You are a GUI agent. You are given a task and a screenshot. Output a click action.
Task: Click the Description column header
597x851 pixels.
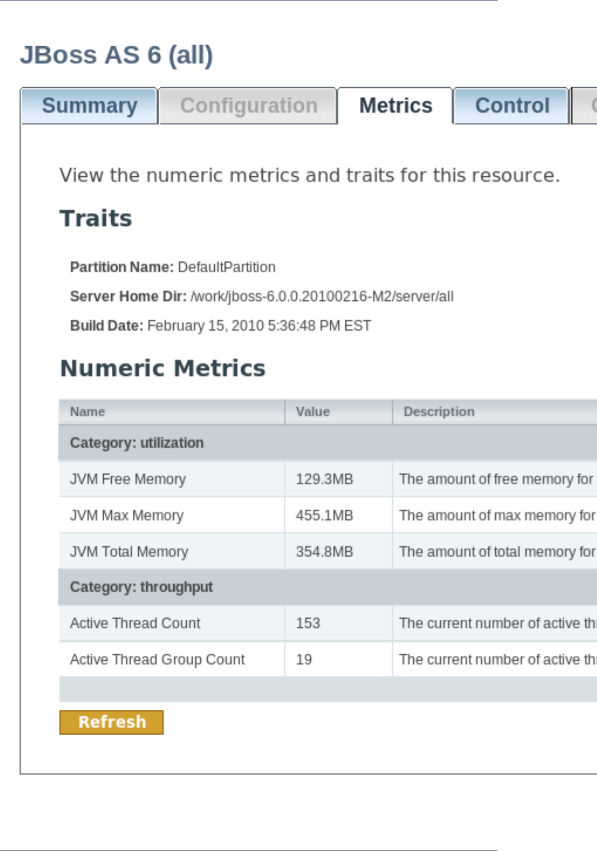439,412
